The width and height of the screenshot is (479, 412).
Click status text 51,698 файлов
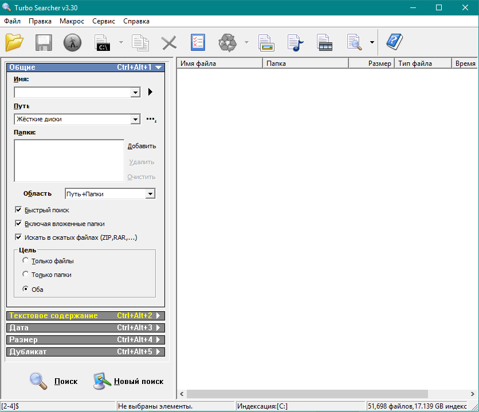[390, 406]
